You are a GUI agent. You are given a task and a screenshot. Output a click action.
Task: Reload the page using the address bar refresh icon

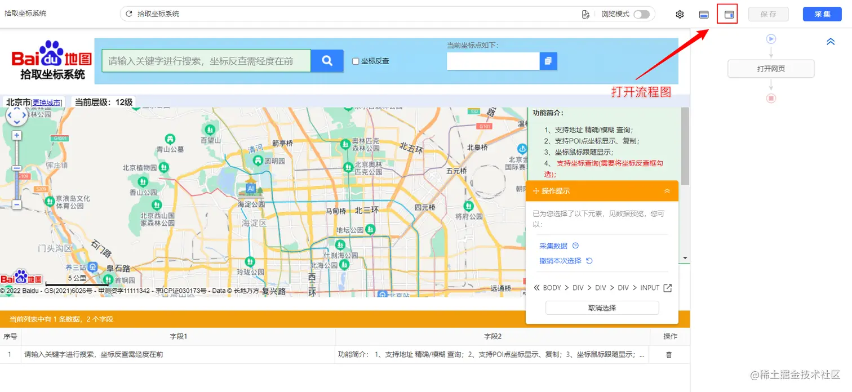129,14
